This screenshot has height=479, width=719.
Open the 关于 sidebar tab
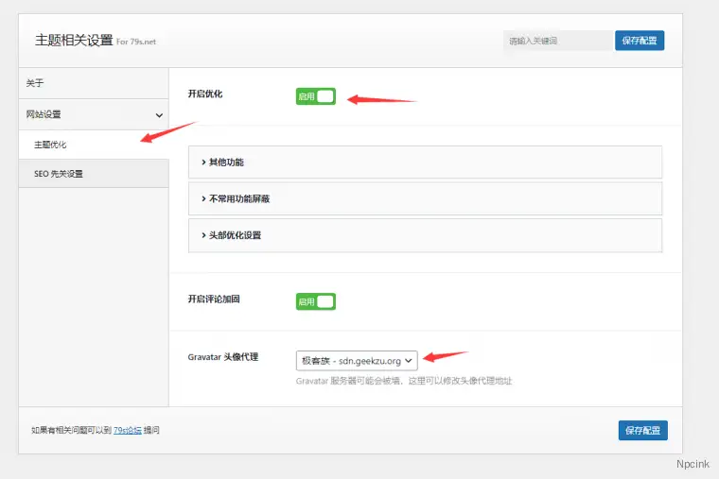(93, 83)
